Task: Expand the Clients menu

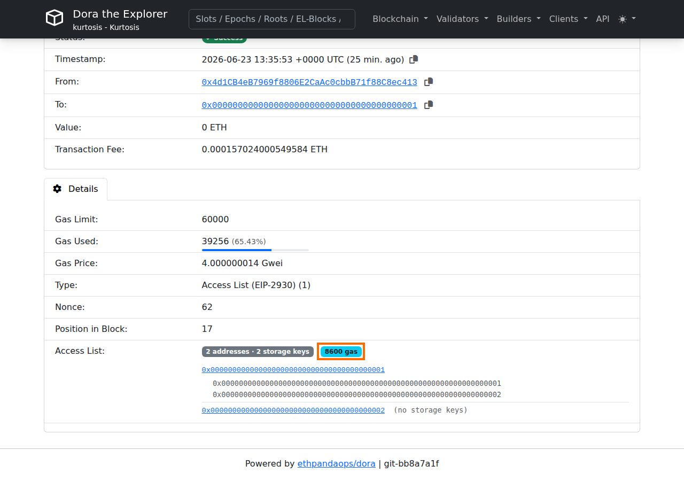Action: (569, 19)
